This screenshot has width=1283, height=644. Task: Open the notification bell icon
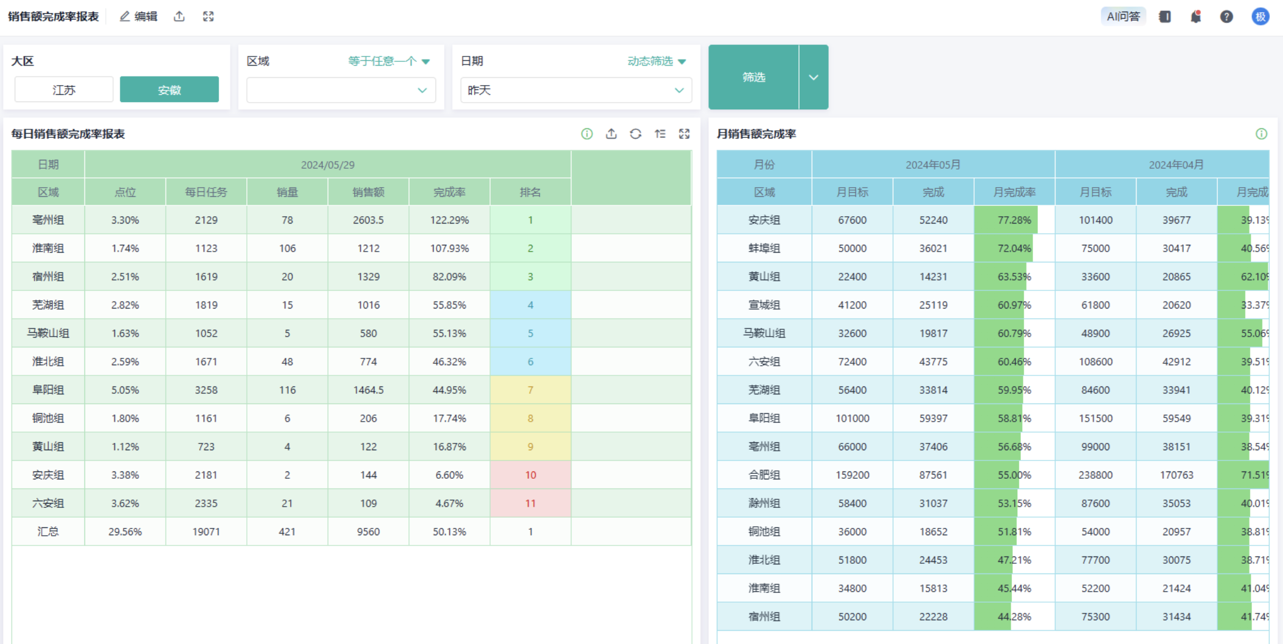point(1195,16)
